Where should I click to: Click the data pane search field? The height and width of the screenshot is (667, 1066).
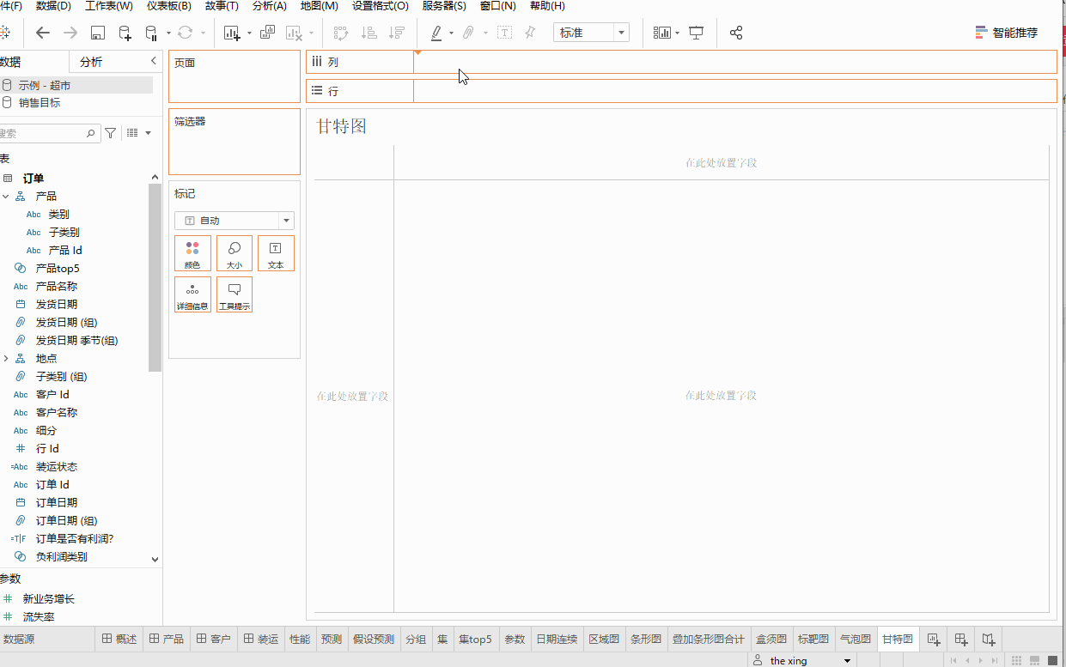click(48, 133)
